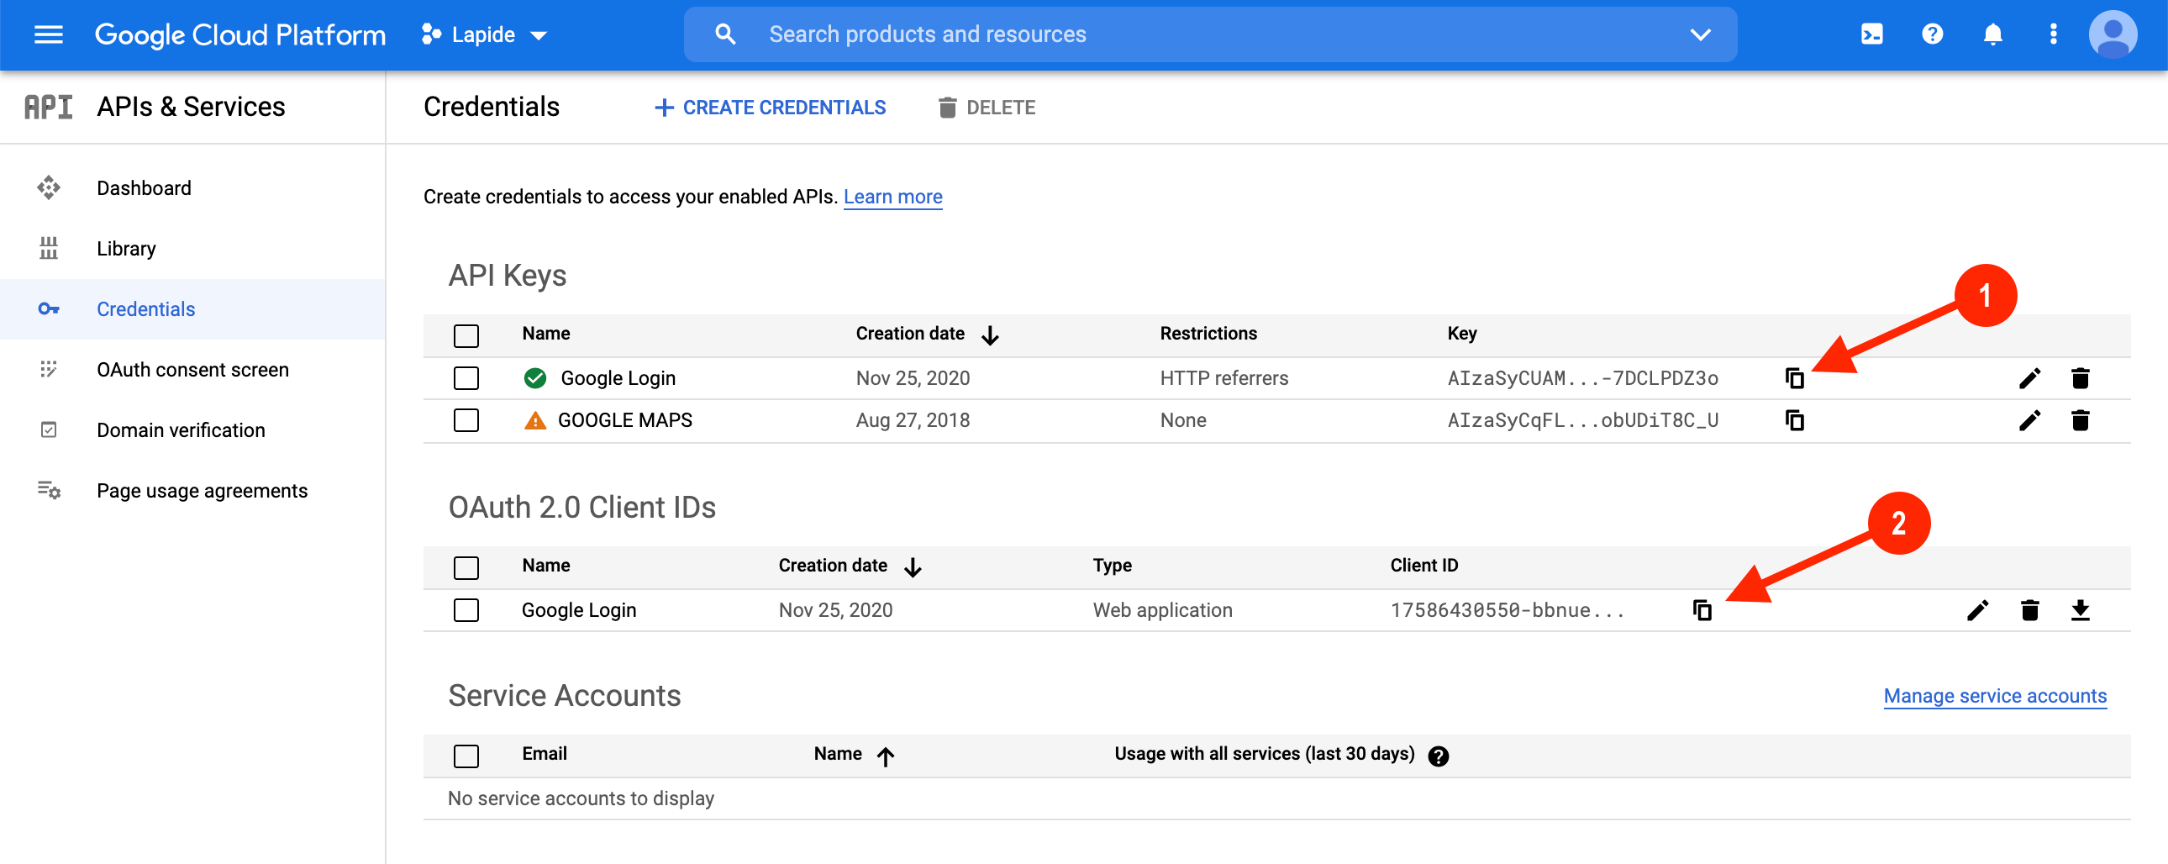
Task: Click the OAuth consent screen icon
Action: pos(48,370)
